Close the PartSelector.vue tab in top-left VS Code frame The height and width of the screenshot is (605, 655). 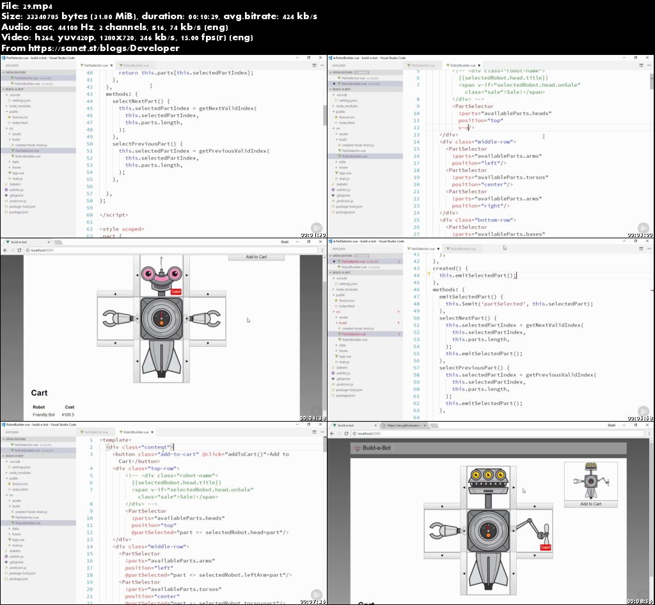tap(111, 66)
